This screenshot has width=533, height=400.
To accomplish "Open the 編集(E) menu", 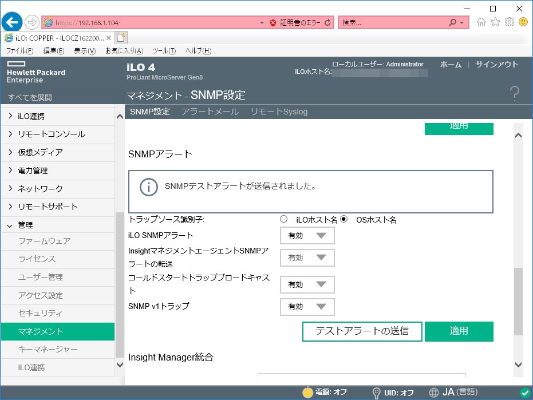I will (54, 51).
